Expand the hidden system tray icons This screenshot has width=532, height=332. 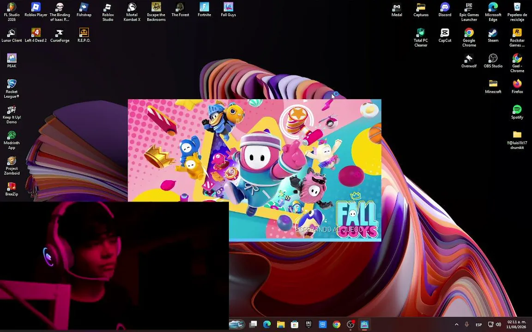(456, 325)
